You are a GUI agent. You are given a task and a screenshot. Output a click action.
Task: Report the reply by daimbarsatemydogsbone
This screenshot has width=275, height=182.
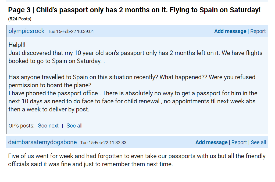[x=239, y=142]
